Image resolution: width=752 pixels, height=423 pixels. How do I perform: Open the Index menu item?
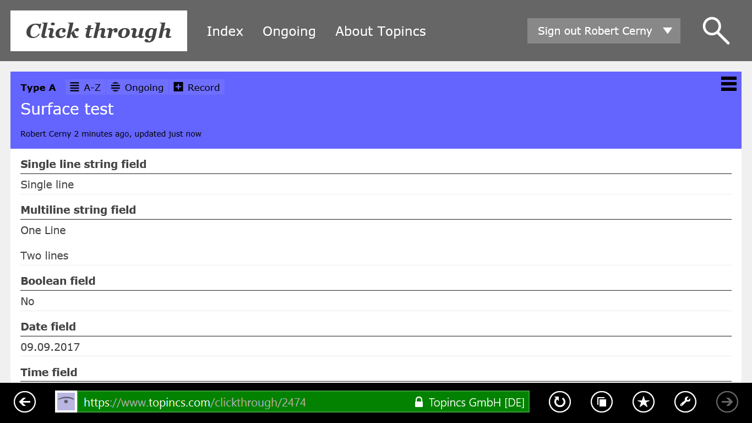click(225, 31)
